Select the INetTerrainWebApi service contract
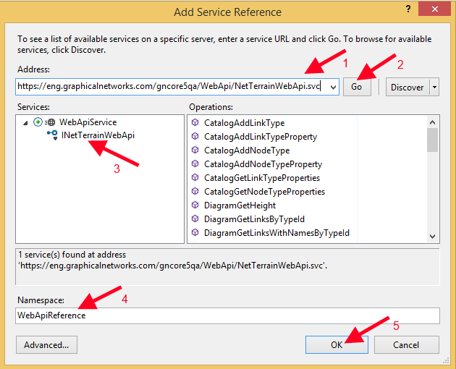Screen dimensions: 456x369 click(x=98, y=135)
